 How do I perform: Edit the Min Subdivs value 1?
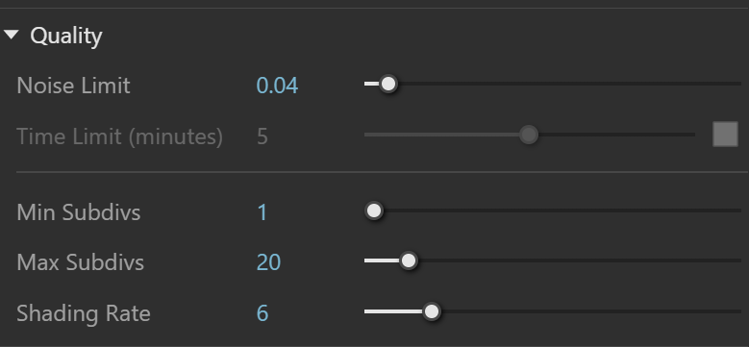click(x=262, y=212)
